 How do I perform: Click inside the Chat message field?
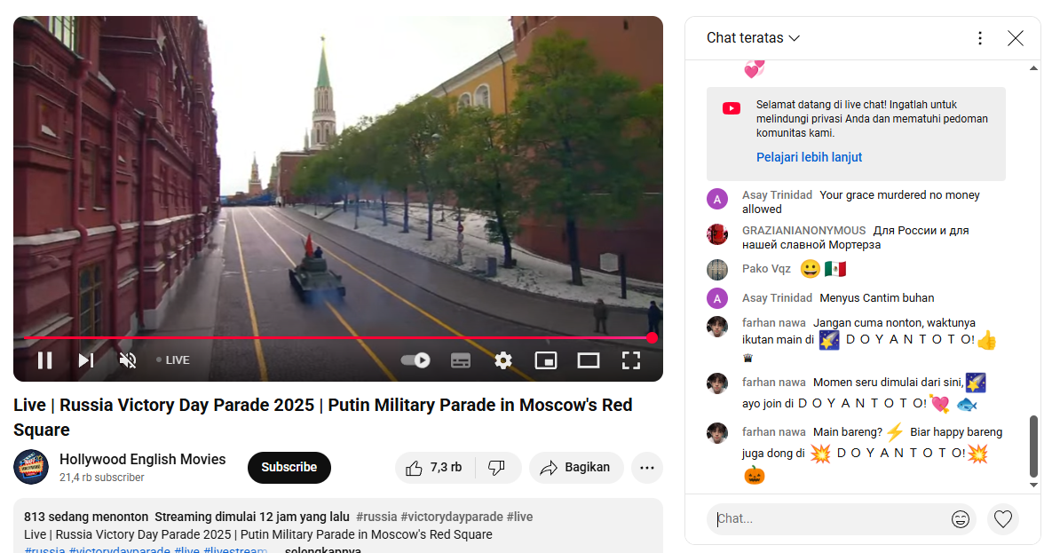829,518
